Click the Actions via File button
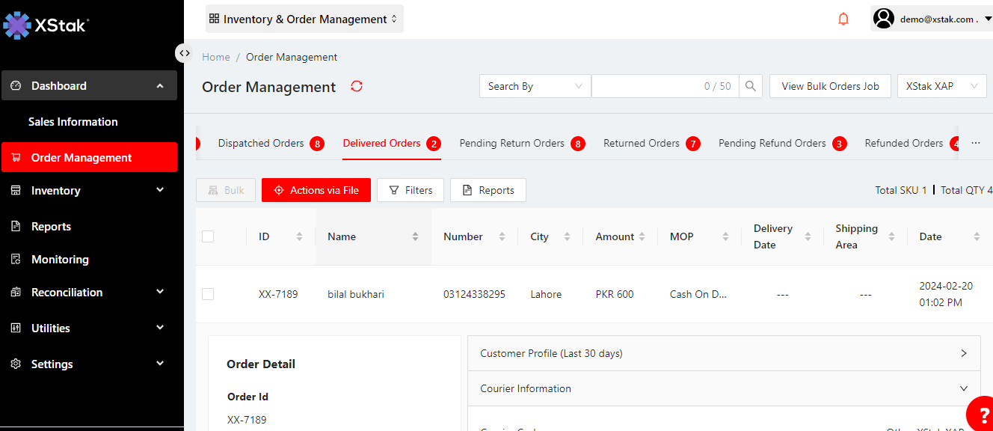993x431 pixels. click(315, 190)
